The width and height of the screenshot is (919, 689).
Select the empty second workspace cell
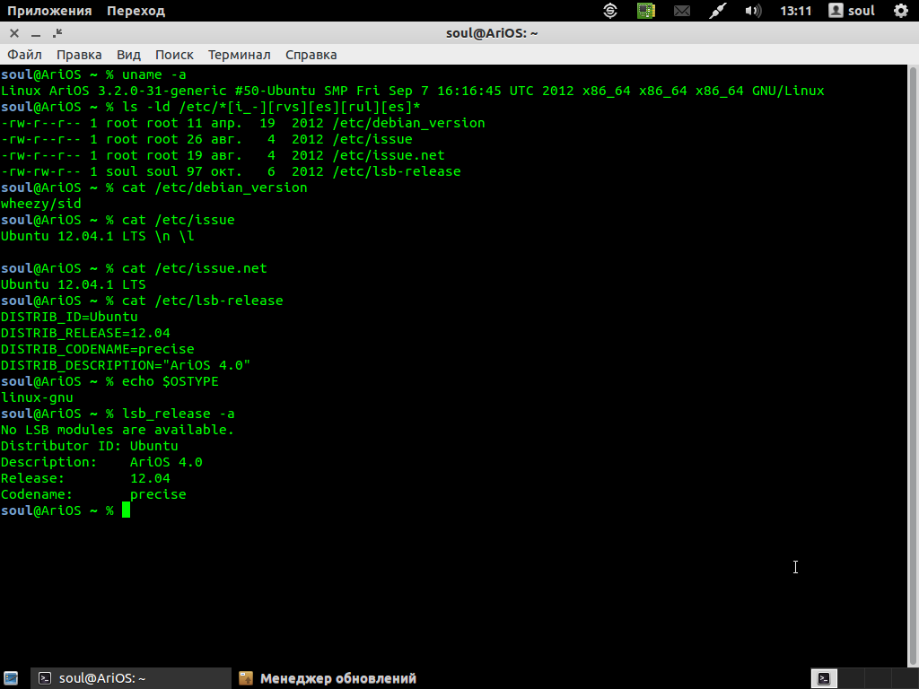[851, 678]
